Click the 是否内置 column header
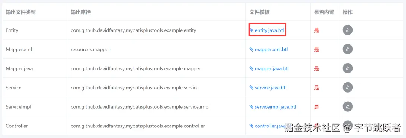Image resolution: width=406 pixels, height=138 pixels. tap(324, 12)
